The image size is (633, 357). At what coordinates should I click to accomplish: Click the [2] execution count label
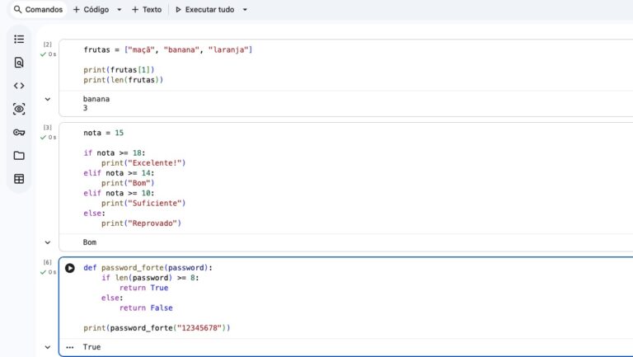(x=48, y=45)
